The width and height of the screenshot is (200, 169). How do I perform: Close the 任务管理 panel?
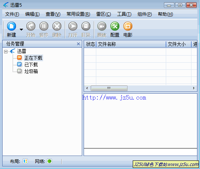point(78,44)
